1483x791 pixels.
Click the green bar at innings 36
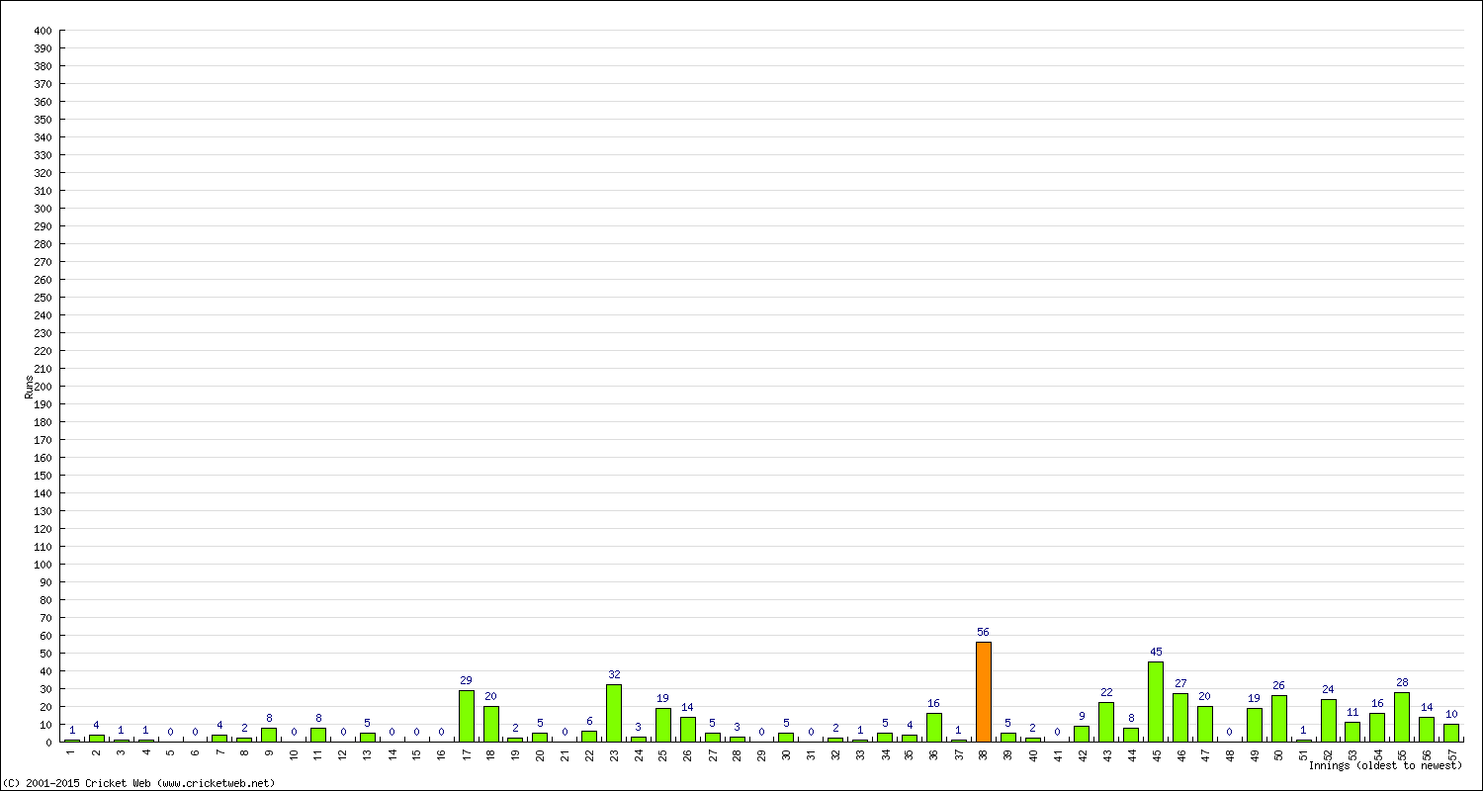[x=933, y=727]
